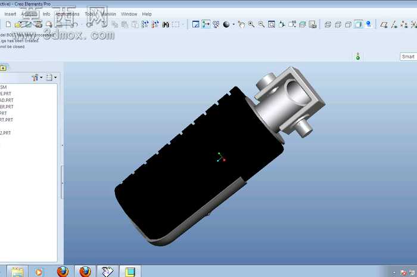Select the RT.PRT row in model tree
This screenshot has width=417, height=277.
[7, 120]
